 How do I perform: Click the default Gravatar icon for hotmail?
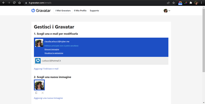coord(38,61)
